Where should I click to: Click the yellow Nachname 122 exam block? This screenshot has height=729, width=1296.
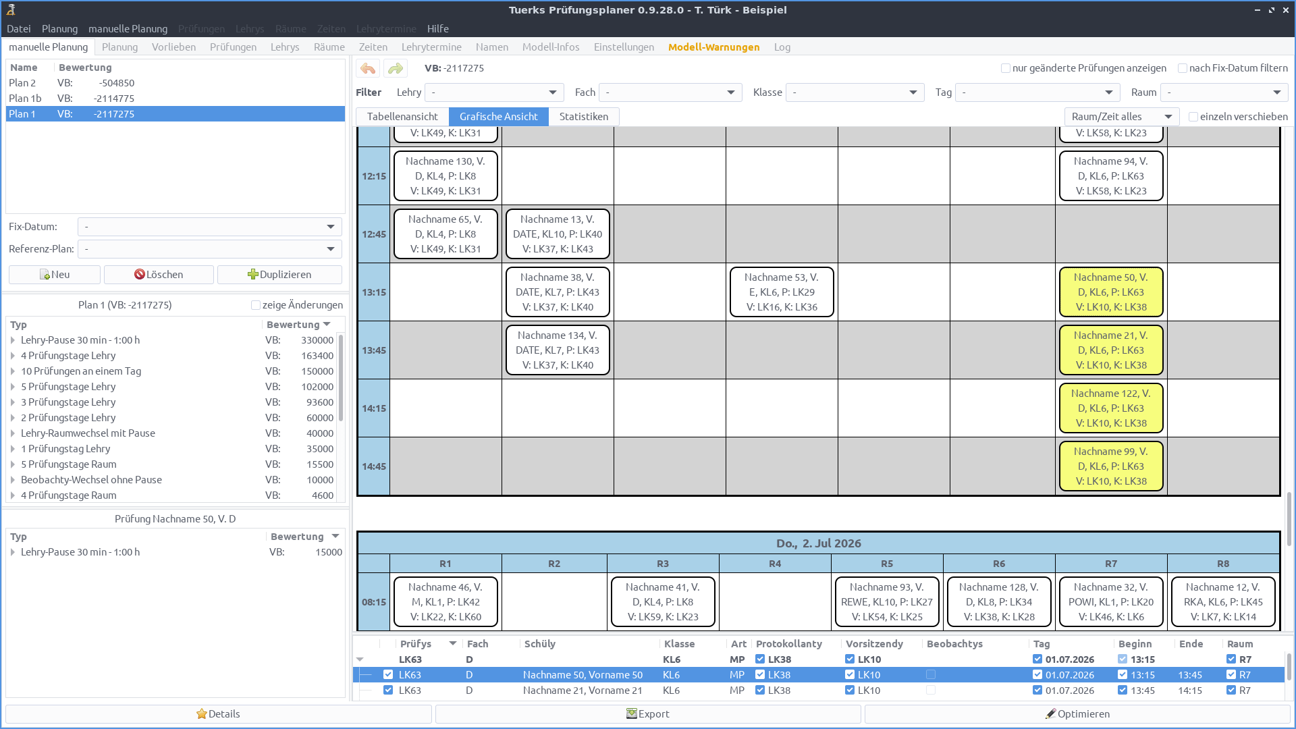[1110, 408]
